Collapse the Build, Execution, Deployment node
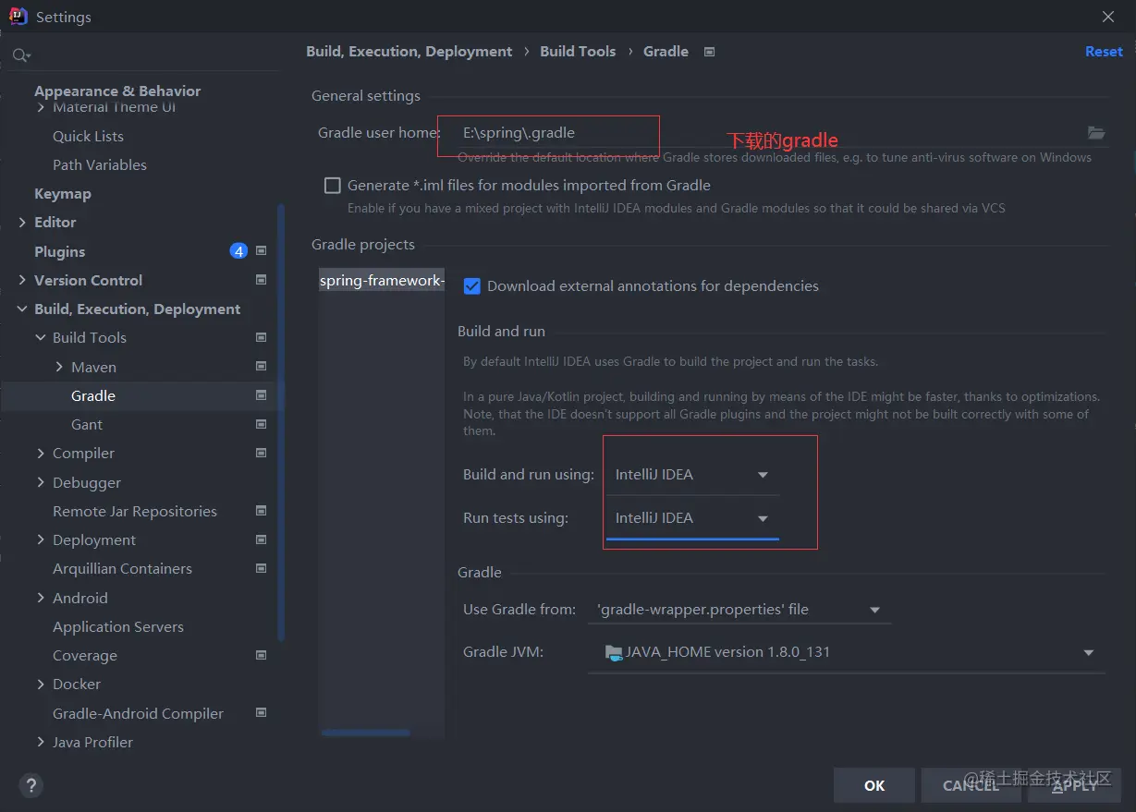Viewport: 1136px width, 812px height. 22,309
